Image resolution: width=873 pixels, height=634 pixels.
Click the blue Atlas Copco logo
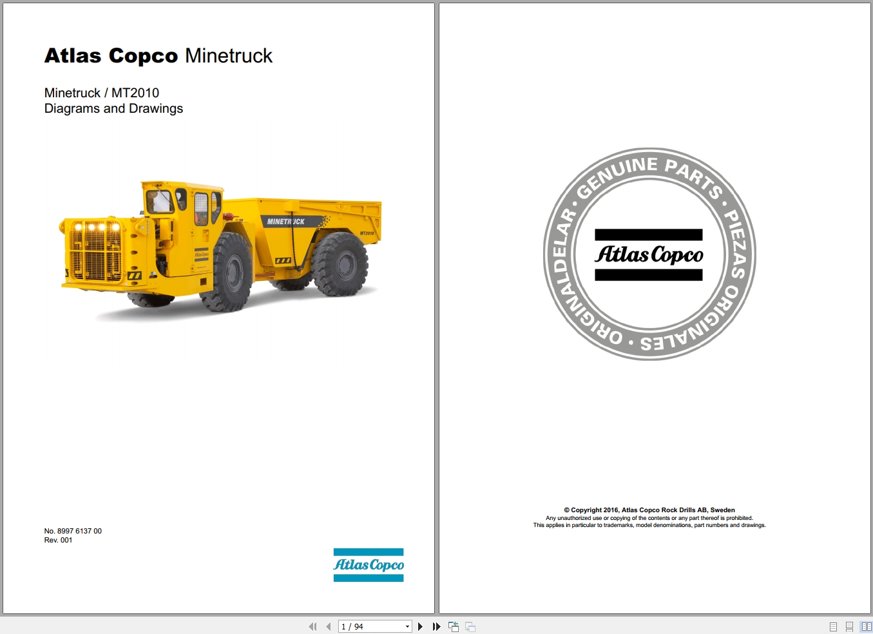pos(368,565)
